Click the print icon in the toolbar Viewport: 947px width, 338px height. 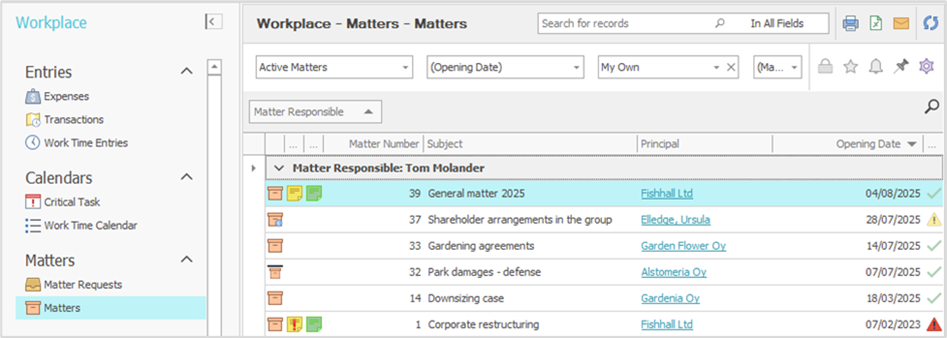click(x=851, y=24)
